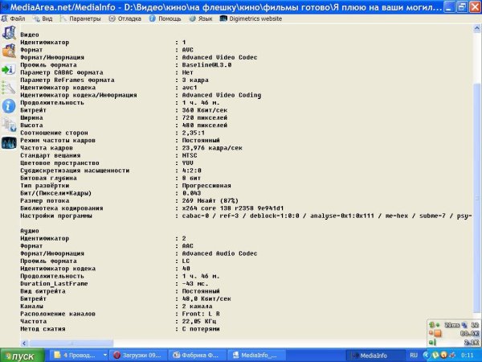Select the '269 Мбайт (87%)' stream size
482x362 pixels.
(210, 200)
